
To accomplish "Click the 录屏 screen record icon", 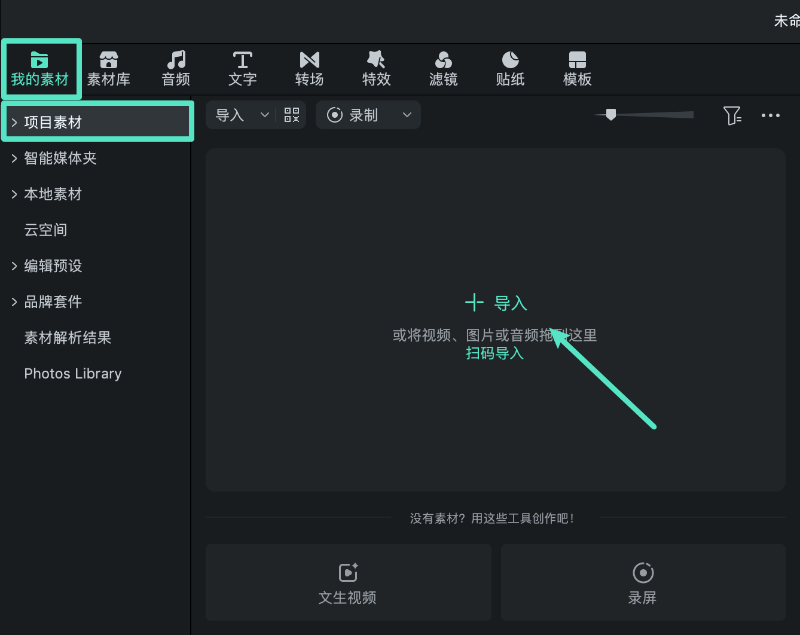I will pyautogui.click(x=643, y=572).
